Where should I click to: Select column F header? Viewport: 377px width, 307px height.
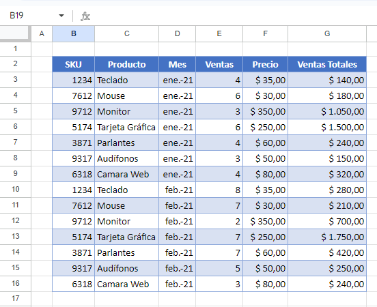pos(265,33)
